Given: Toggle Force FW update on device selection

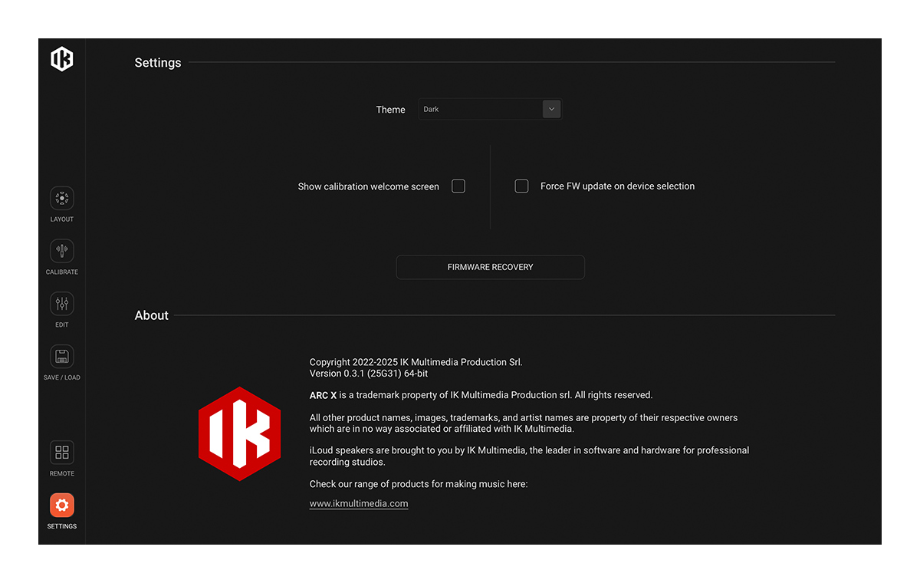Looking at the screenshot, I should click(x=522, y=186).
